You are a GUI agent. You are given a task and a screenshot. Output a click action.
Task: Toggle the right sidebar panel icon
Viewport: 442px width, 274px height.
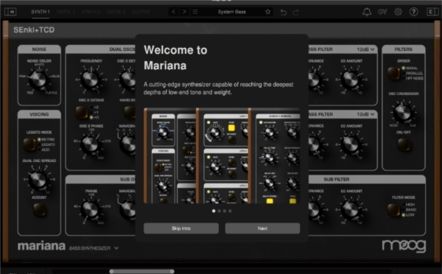(x=432, y=12)
